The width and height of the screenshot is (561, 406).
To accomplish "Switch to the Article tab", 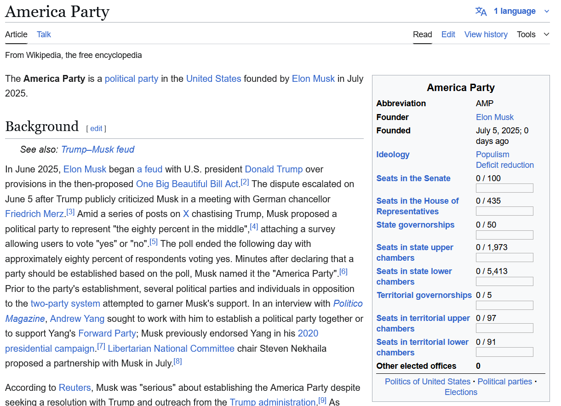I will click(x=16, y=34).
